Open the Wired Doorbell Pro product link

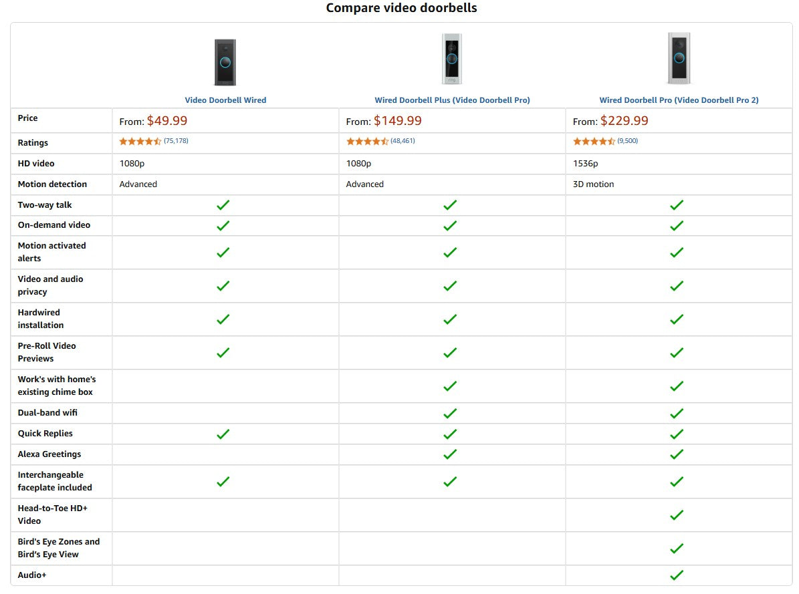[679, 100]
